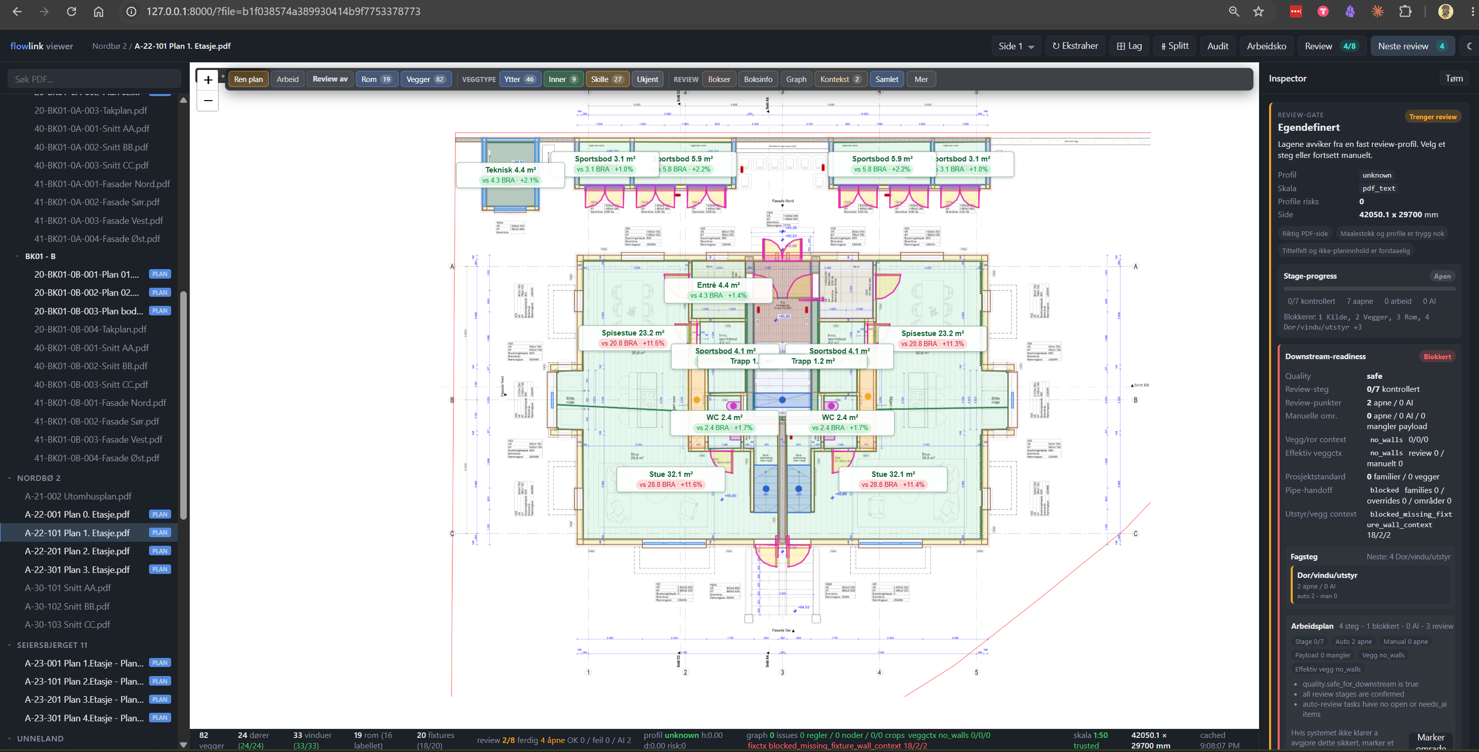Open the Graph review view
Screen dimensions: 1479x752
point(796,79)
